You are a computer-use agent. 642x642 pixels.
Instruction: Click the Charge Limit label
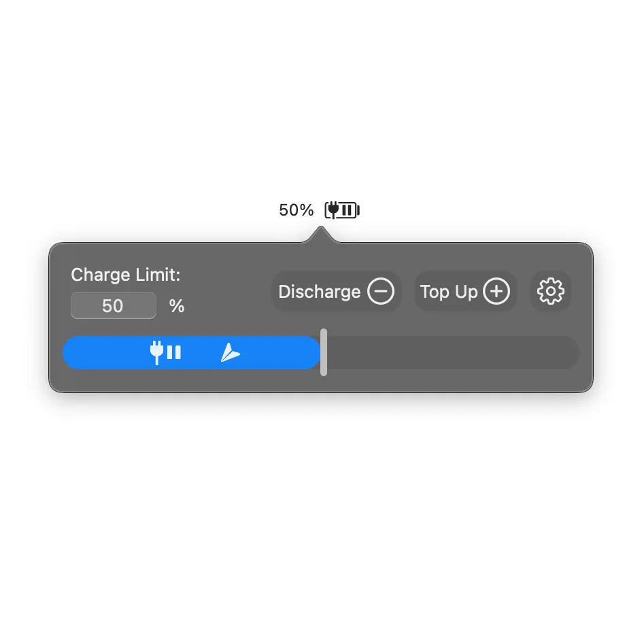point(126,275)
